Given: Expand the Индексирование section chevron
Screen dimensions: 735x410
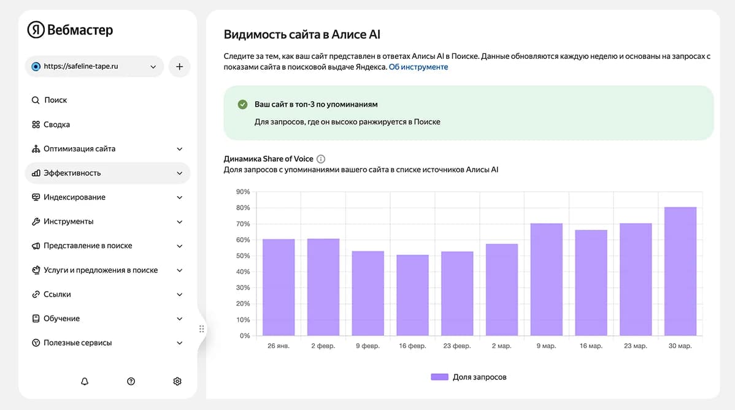Looking at the screenshot, I should point(180,197).
